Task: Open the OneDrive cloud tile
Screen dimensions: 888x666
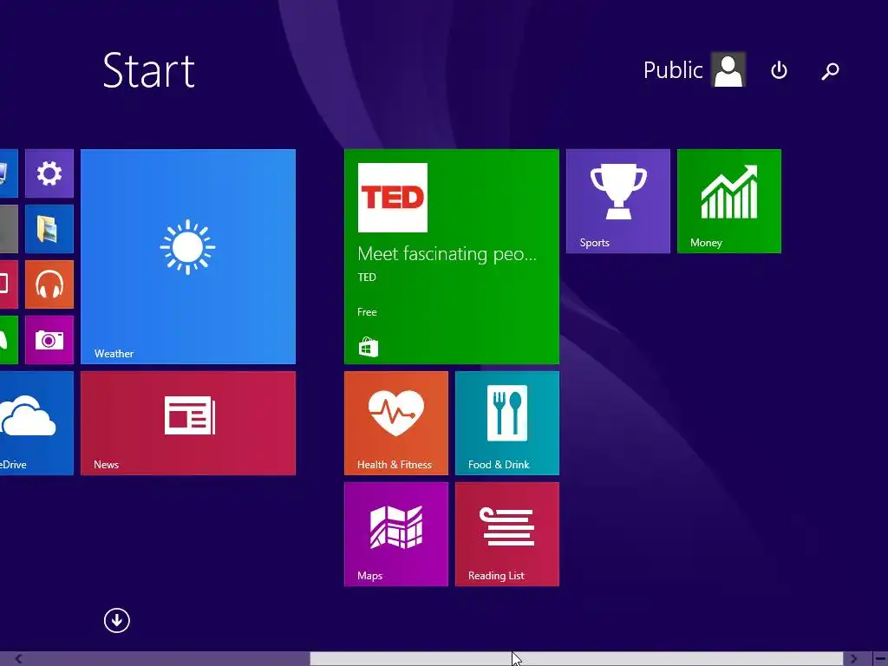Action: (36, 423)
